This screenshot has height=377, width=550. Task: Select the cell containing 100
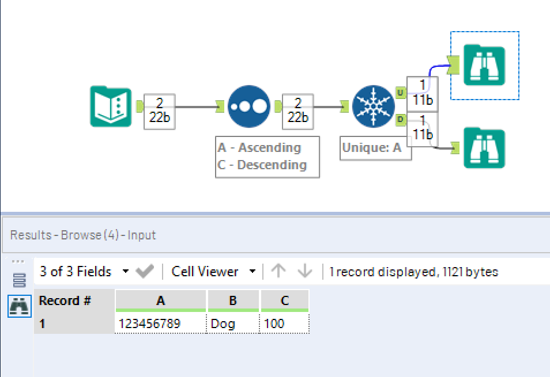(284, 323)
